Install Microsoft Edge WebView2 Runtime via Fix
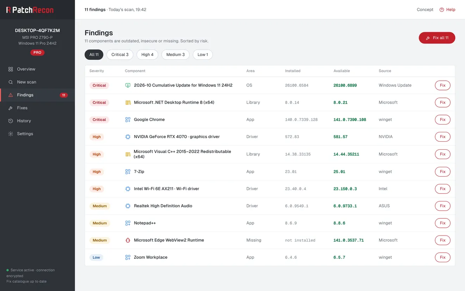Viewport: 465px width, 291px height. point(443,240)
